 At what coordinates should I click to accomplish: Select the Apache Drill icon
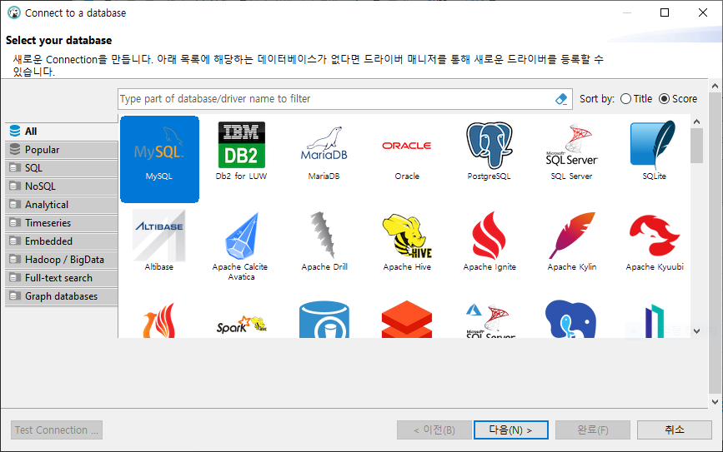pyautogui.click(x=324, y=241)
